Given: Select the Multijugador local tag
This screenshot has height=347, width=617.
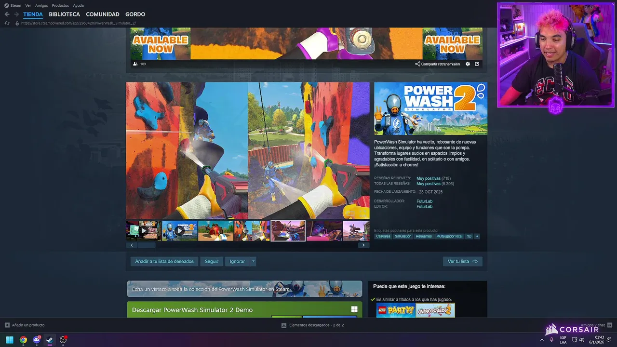Looking at the screenshot, I should tap(449, 236).
